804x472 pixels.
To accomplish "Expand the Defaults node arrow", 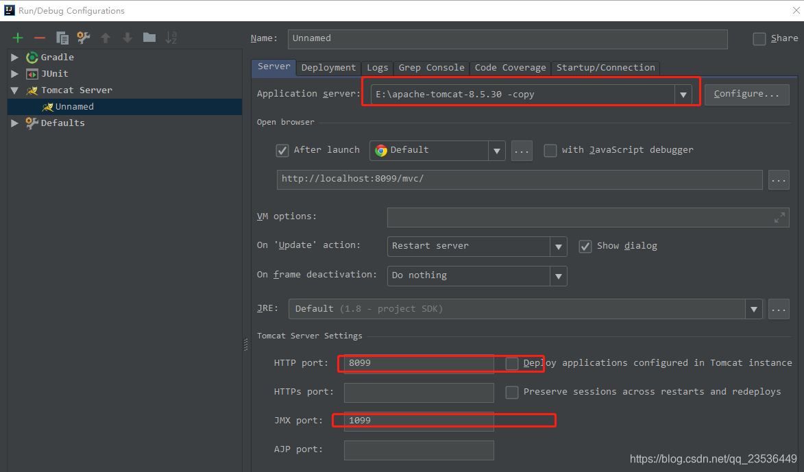I will click(x=15, y=123).
